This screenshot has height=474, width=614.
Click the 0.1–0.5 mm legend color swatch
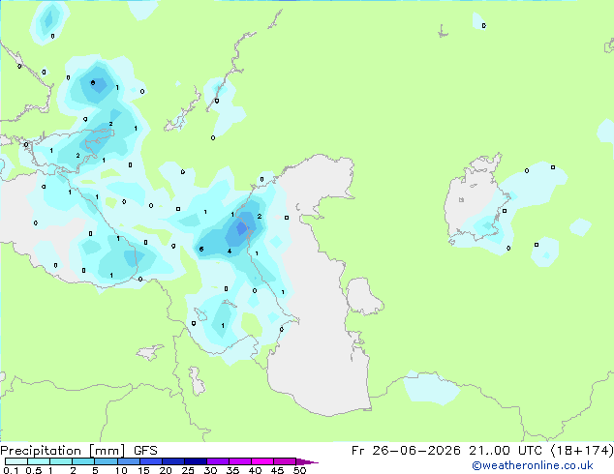pos(16,461)
